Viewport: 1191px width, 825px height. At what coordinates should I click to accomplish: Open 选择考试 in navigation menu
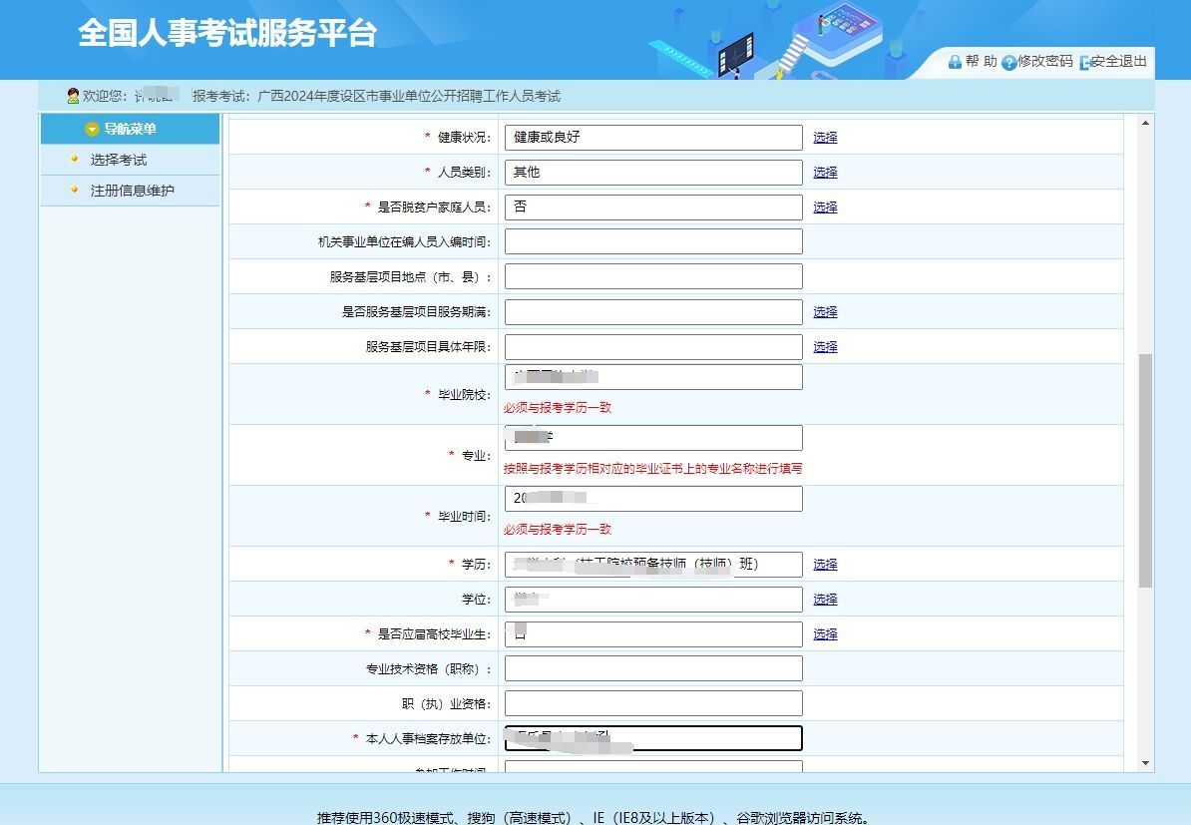[x=119, y=160]
